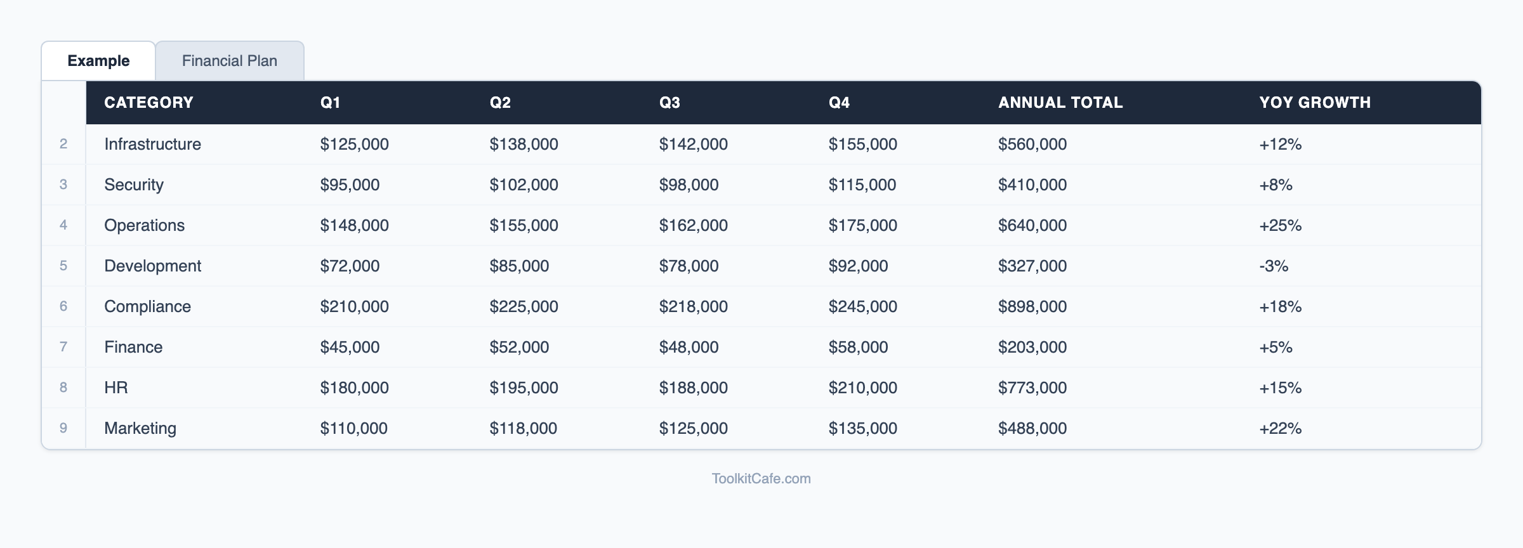Select the Q1 column header
Viewport: 1523px width, 548px height.
(331, 103)
